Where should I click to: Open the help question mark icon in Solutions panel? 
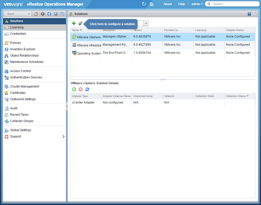(255, 14)
